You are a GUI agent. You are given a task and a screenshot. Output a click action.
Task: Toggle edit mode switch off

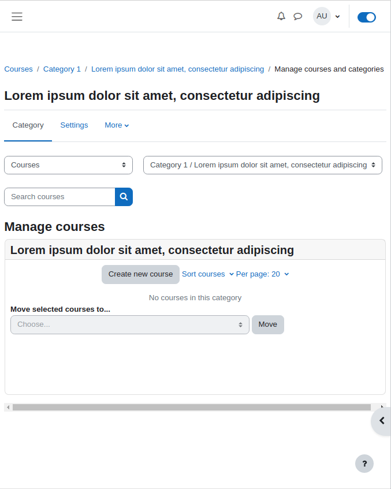[366, 17]
